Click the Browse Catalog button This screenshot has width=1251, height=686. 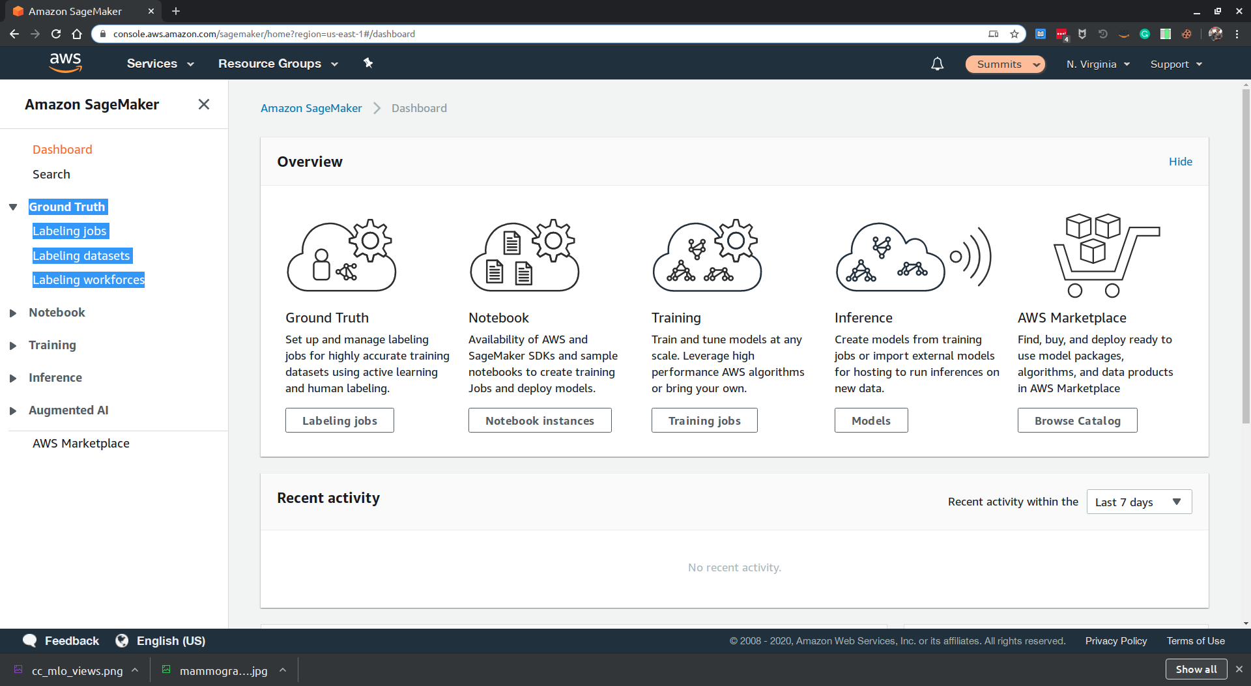tap(1077, 420)
